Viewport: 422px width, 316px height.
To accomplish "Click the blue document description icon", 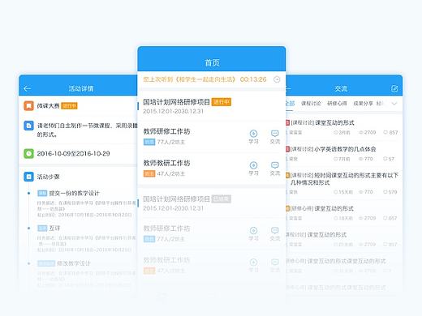I will tap(28, 126).
